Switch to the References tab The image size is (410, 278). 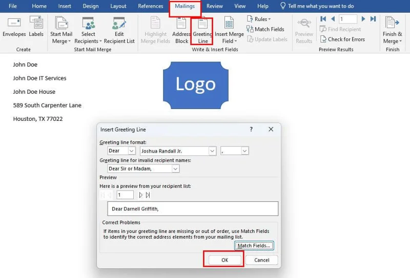click(151, 6)
